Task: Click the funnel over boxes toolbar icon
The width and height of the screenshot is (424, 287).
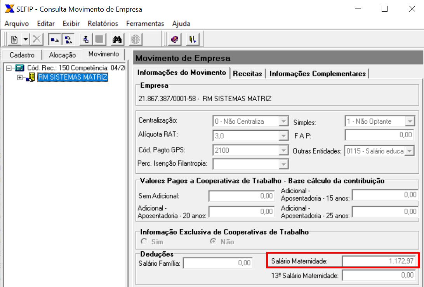Action: point(86,40)
